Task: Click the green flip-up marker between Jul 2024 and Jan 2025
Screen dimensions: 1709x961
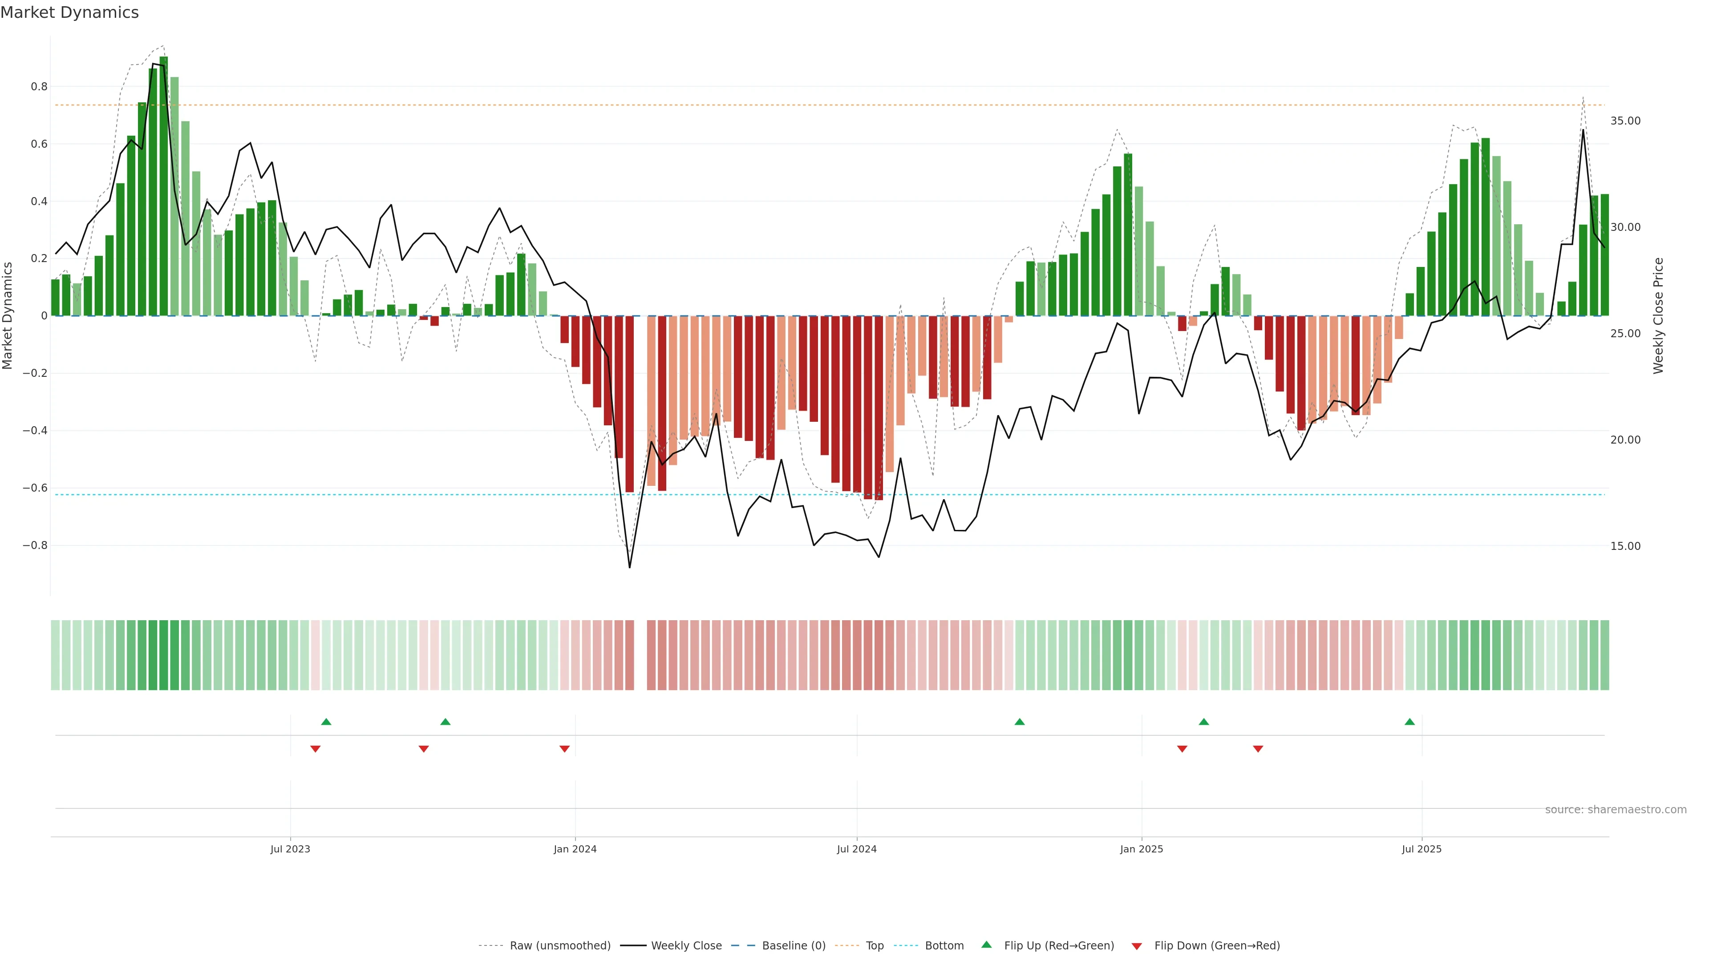Action: point(1020,722)
